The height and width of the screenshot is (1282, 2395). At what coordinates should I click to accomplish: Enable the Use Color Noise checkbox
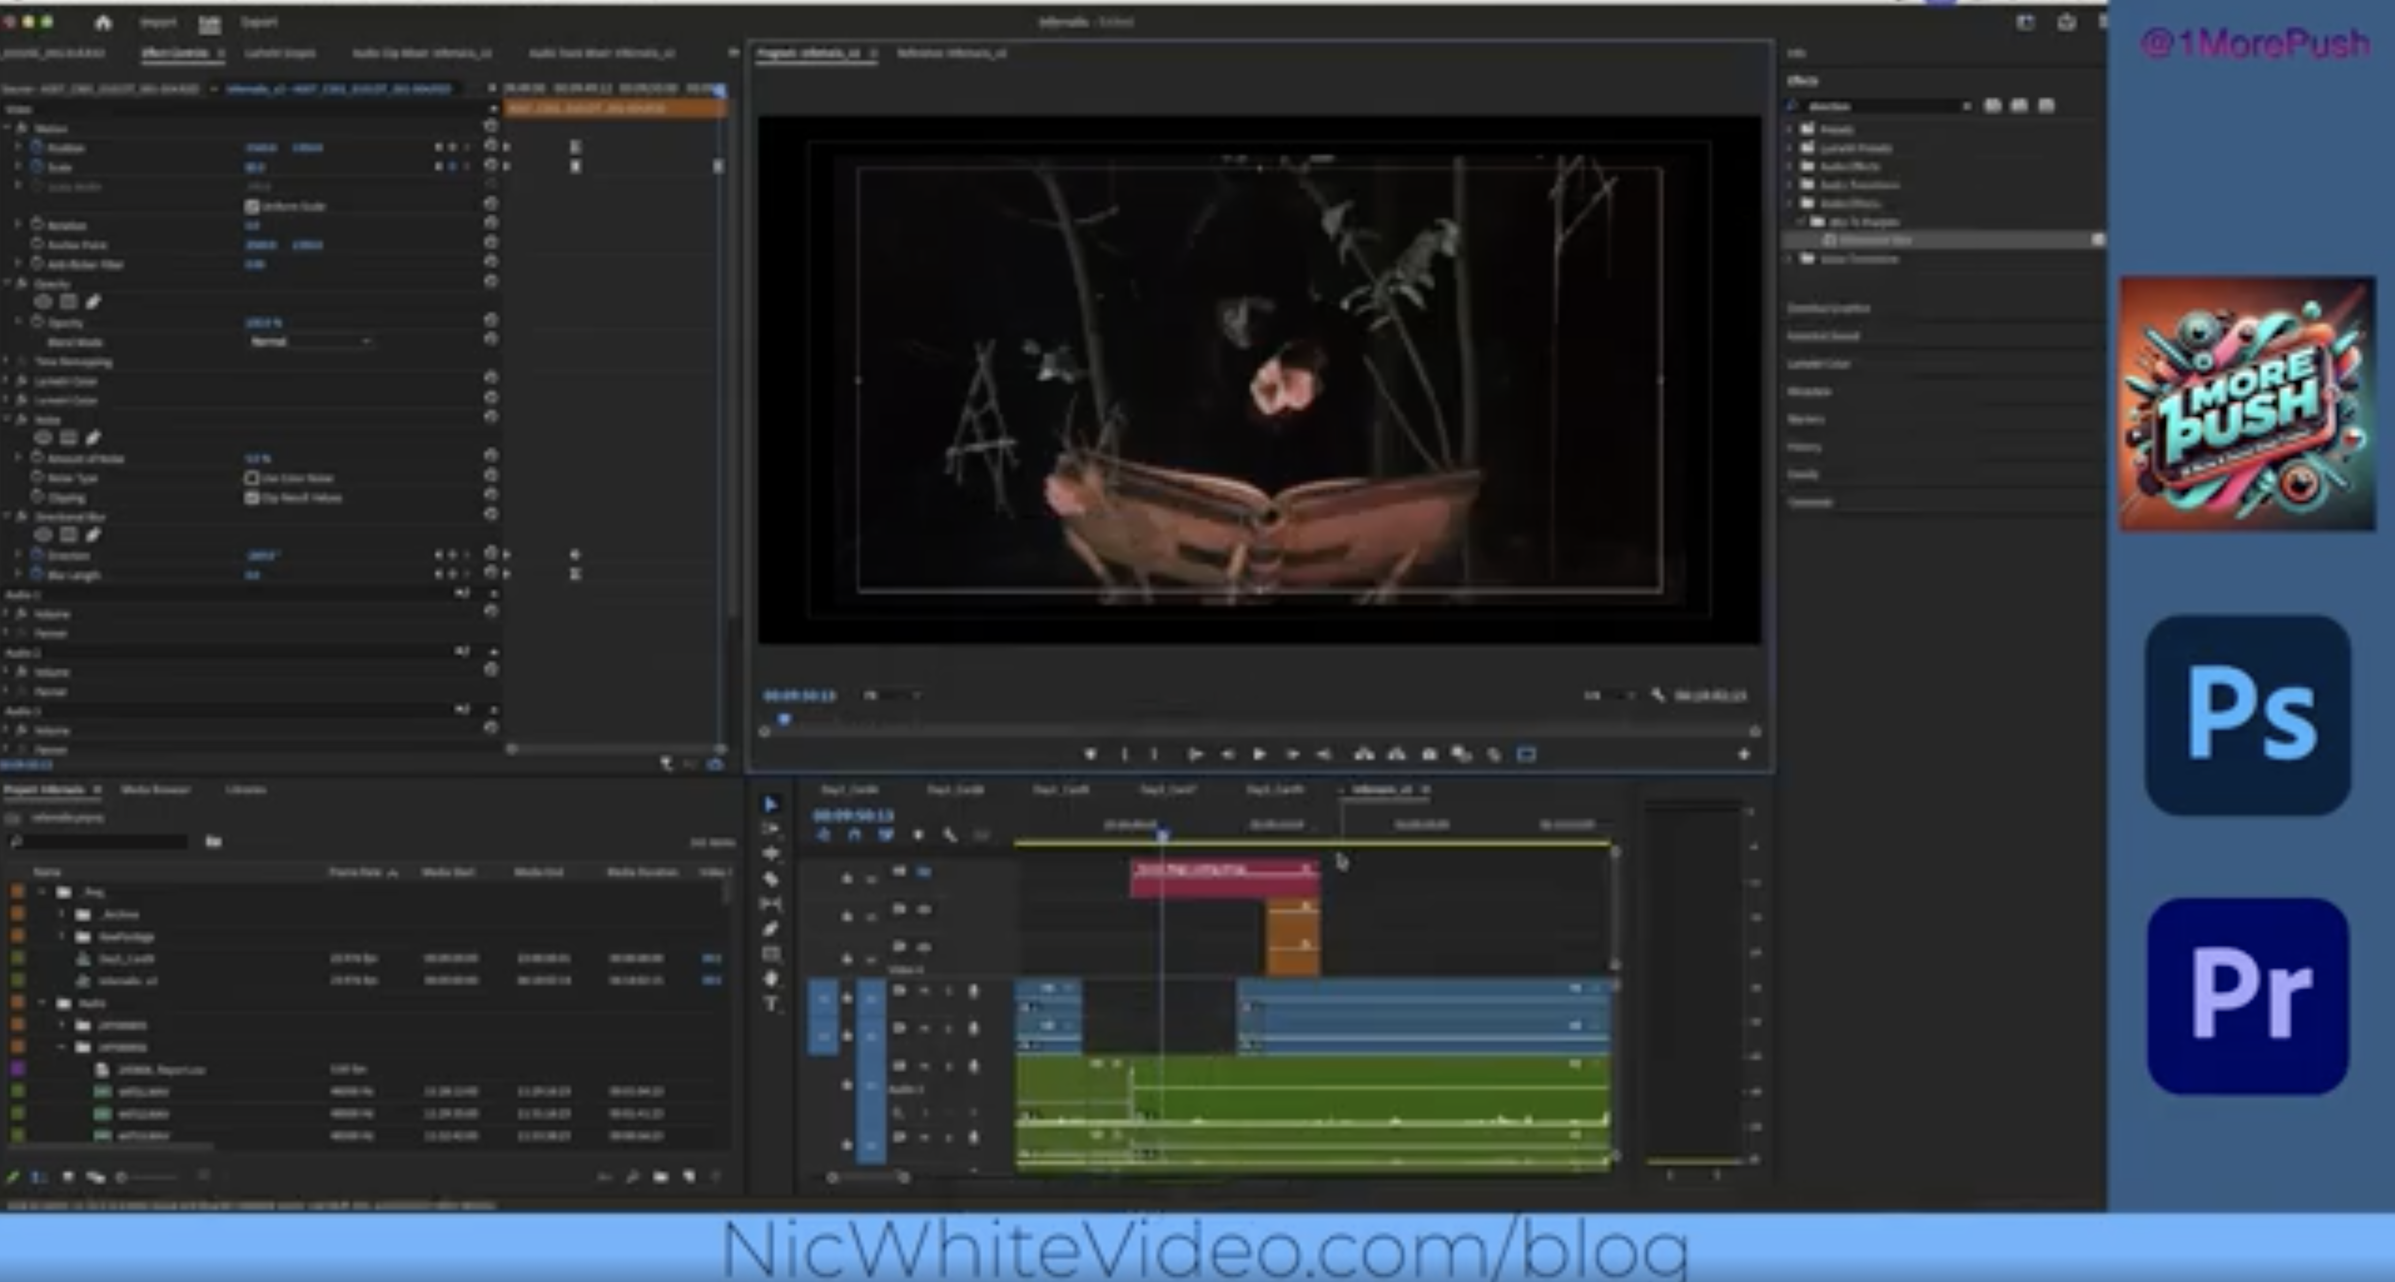251,478
